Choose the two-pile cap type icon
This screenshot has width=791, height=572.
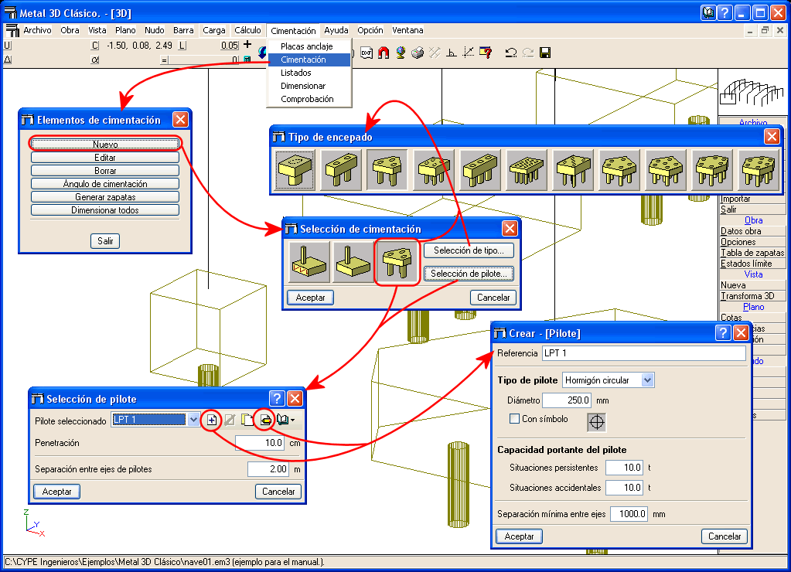click(341, 170)
